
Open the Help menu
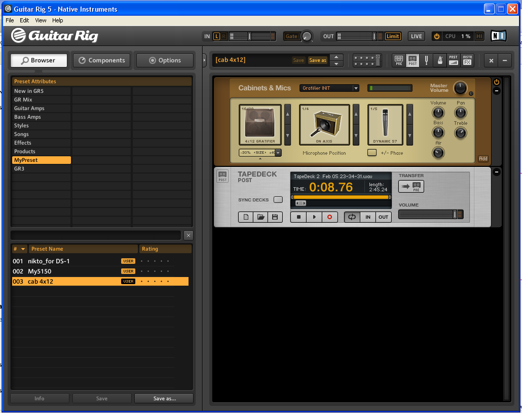click(x=58, y=20)
